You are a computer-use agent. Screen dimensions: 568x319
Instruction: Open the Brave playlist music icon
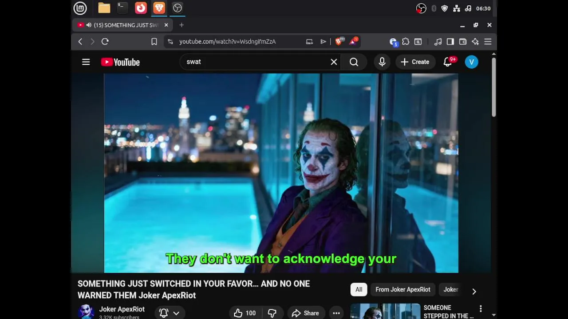point(438,42)
